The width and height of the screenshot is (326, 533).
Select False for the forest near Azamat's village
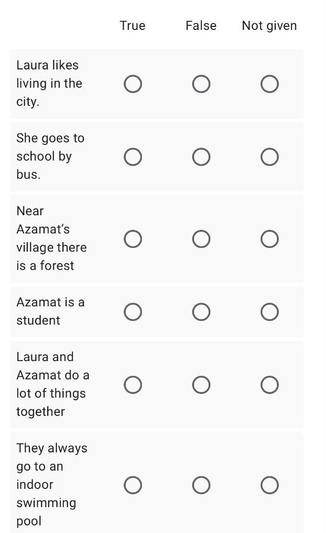pyautogui.click(x=201, y=239)
